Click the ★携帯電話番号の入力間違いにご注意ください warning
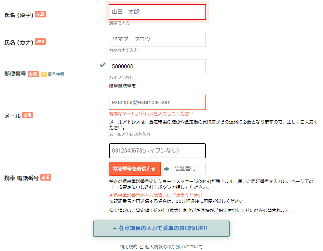323x251 pixels. (x=156, y=195)
